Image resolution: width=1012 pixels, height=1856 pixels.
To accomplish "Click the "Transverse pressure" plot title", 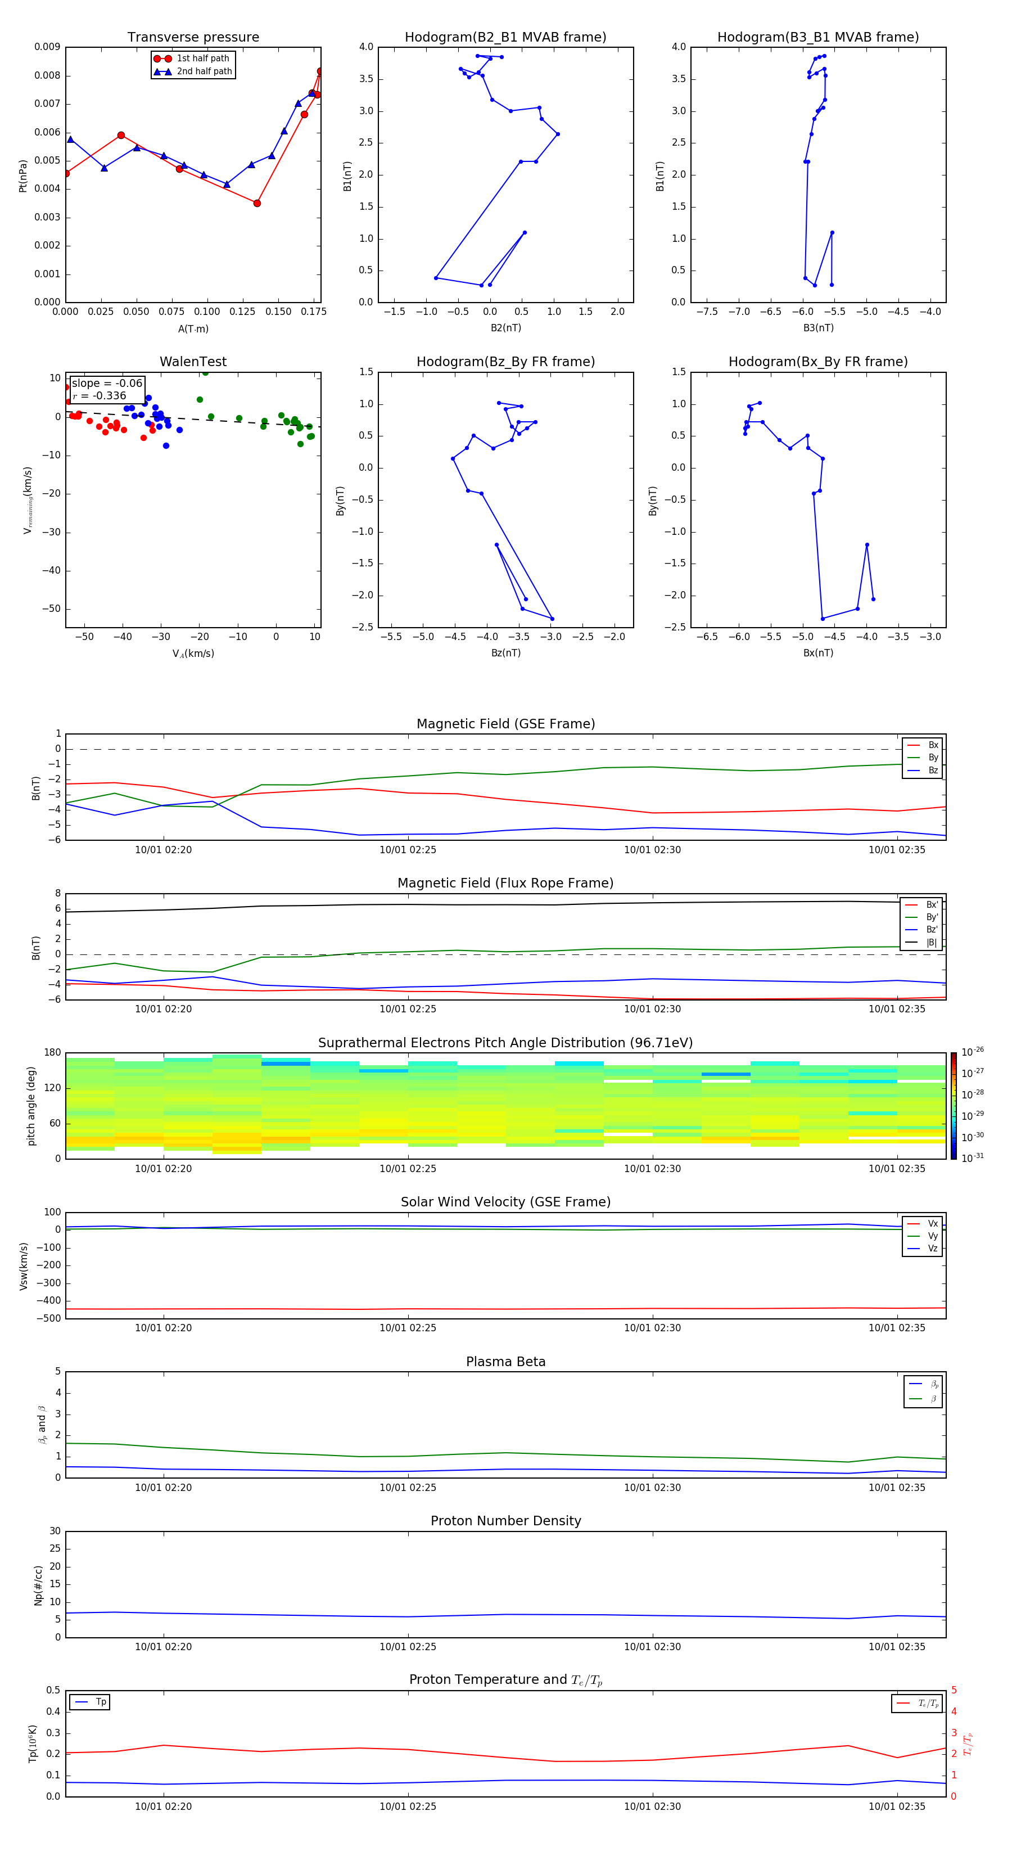I will pyautogui.click(x=193, y=37).
